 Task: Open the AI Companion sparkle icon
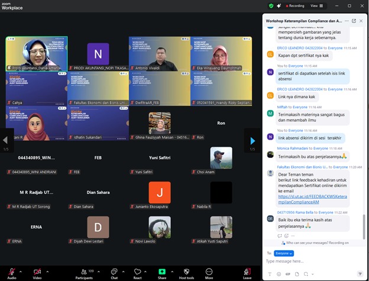pyautogui.click(x=279, y=5)
